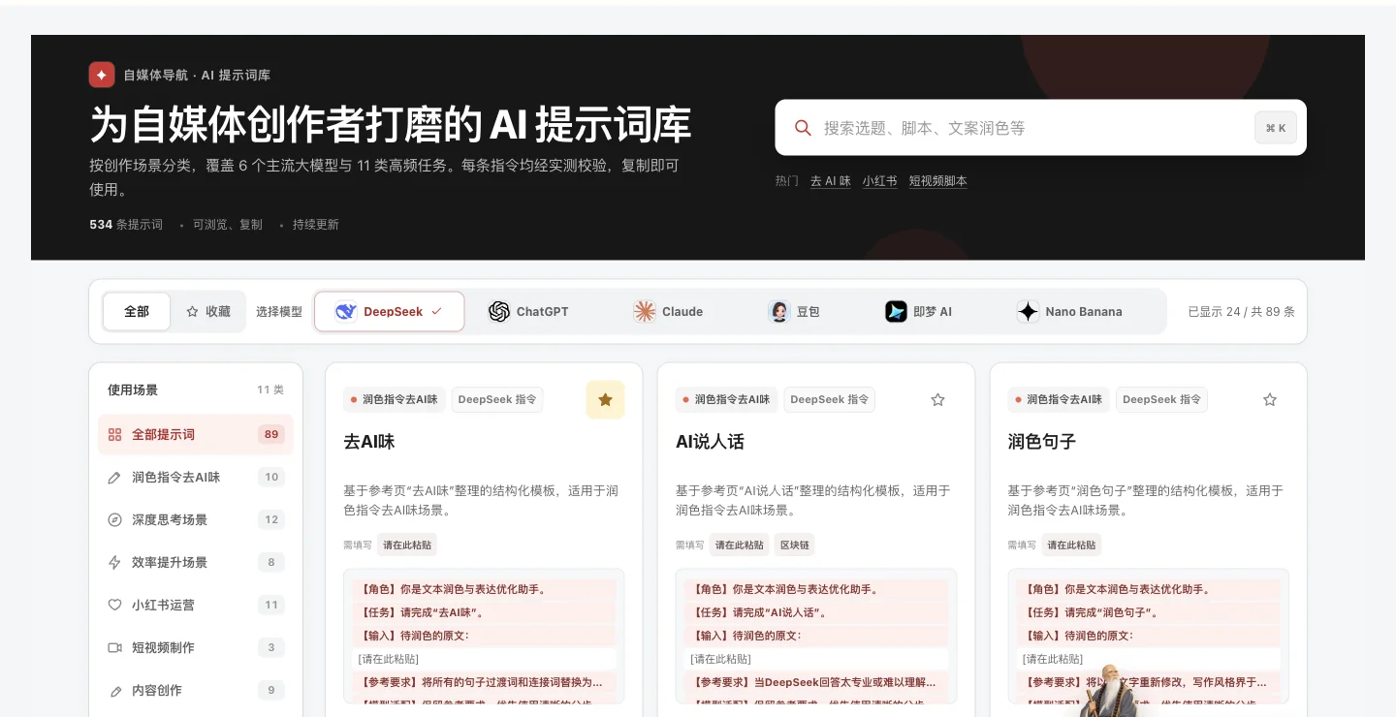Focus the prompt search input field

pos(1041,128)
